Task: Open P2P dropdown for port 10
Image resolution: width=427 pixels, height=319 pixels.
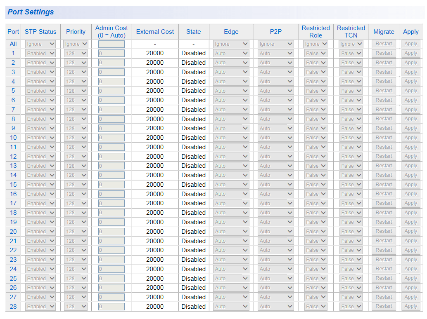Action: [275, 138]
